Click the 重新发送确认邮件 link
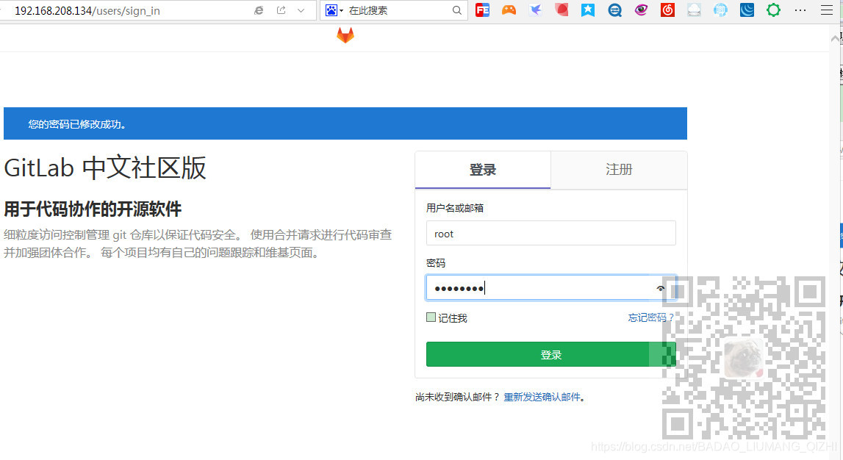 click(542, 397)
